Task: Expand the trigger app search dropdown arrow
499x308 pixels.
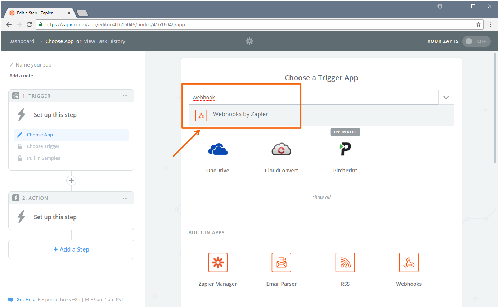Action: [x=446, y=98]
